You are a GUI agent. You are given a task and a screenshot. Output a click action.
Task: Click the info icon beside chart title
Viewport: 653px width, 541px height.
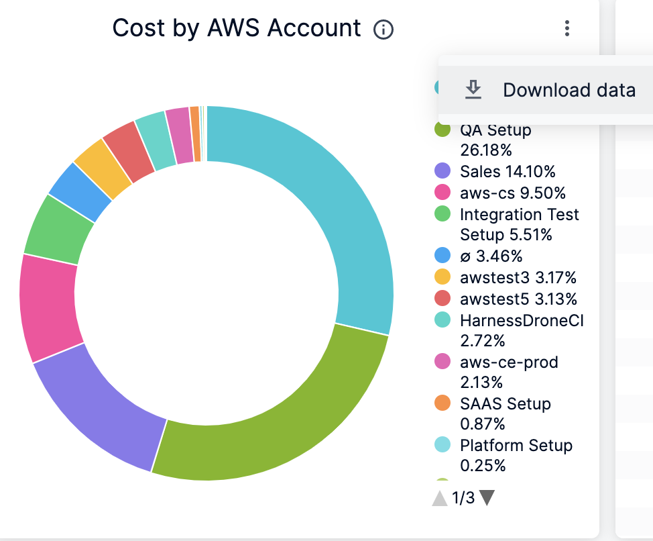coord(383,30)
